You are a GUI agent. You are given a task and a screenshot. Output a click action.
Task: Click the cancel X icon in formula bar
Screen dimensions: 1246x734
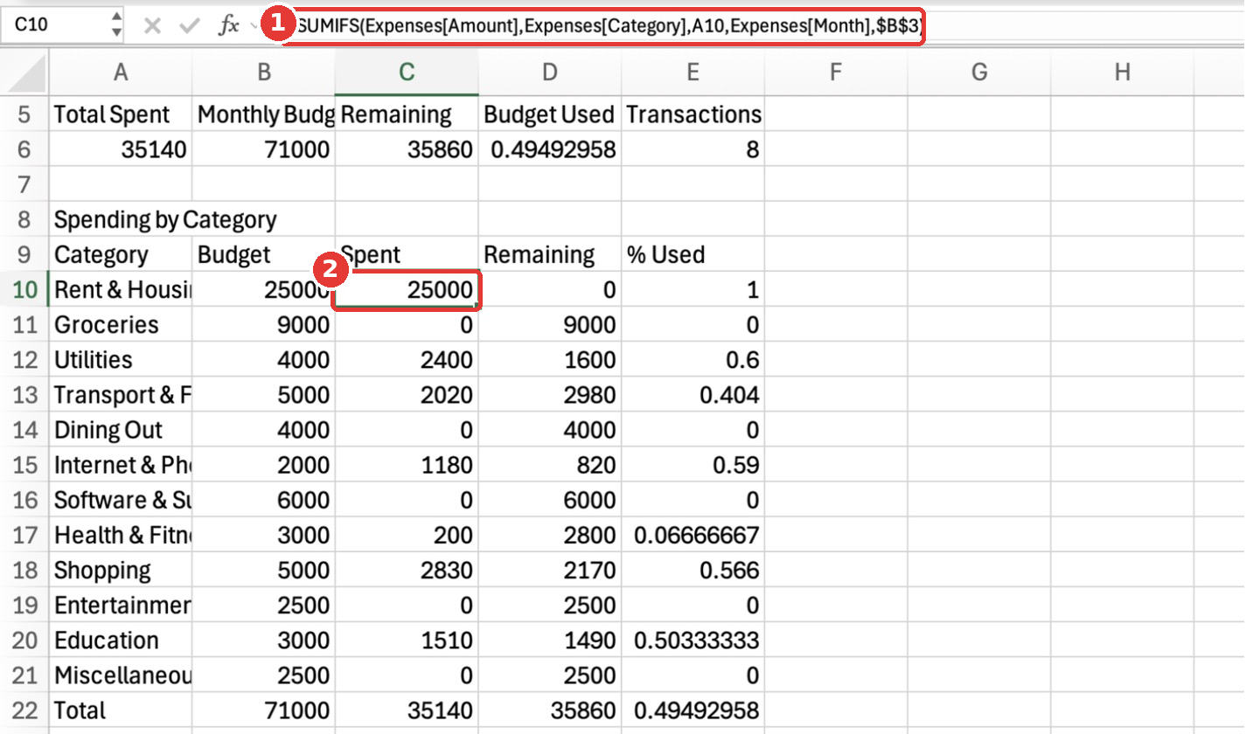click(x=153, y=25)
